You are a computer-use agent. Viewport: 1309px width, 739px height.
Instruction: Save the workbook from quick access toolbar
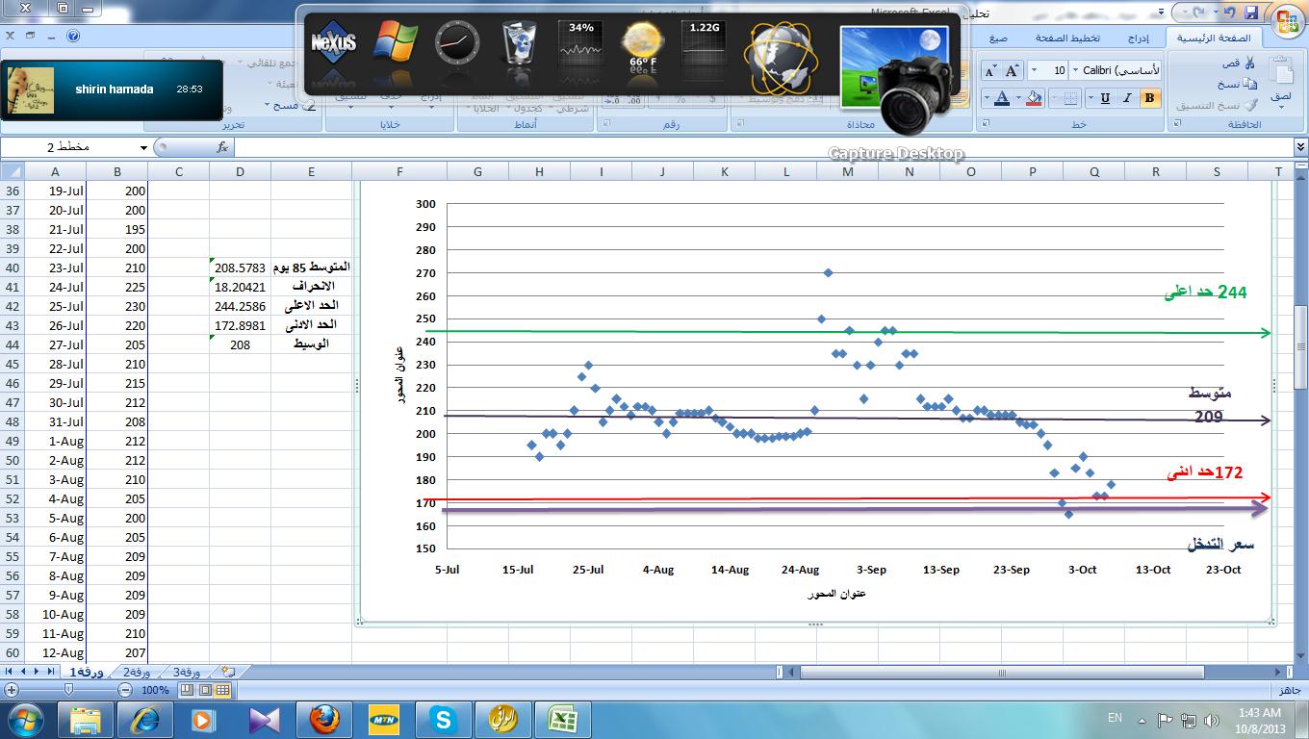(x=1251, y=13)
